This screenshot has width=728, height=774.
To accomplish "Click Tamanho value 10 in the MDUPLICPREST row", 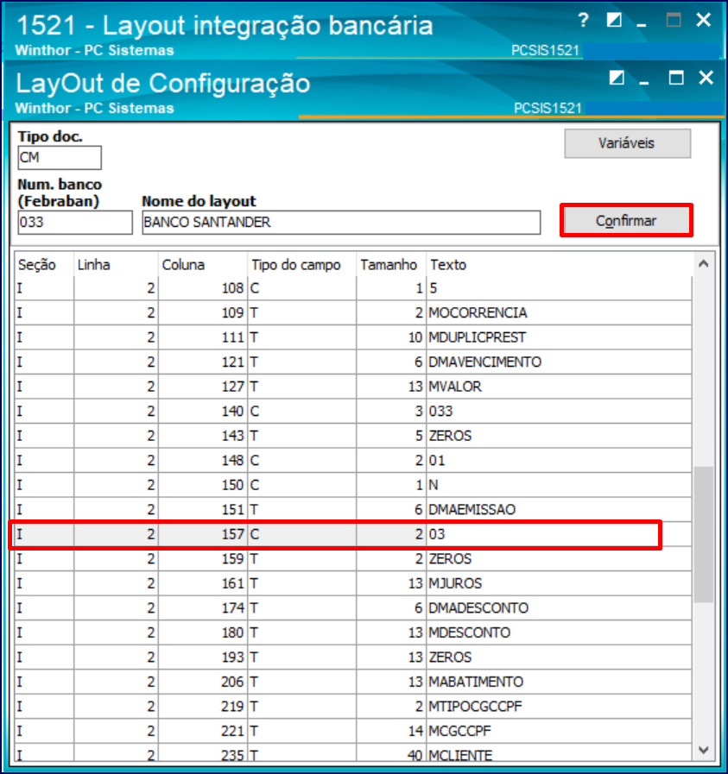I will (x=390, y=337).
